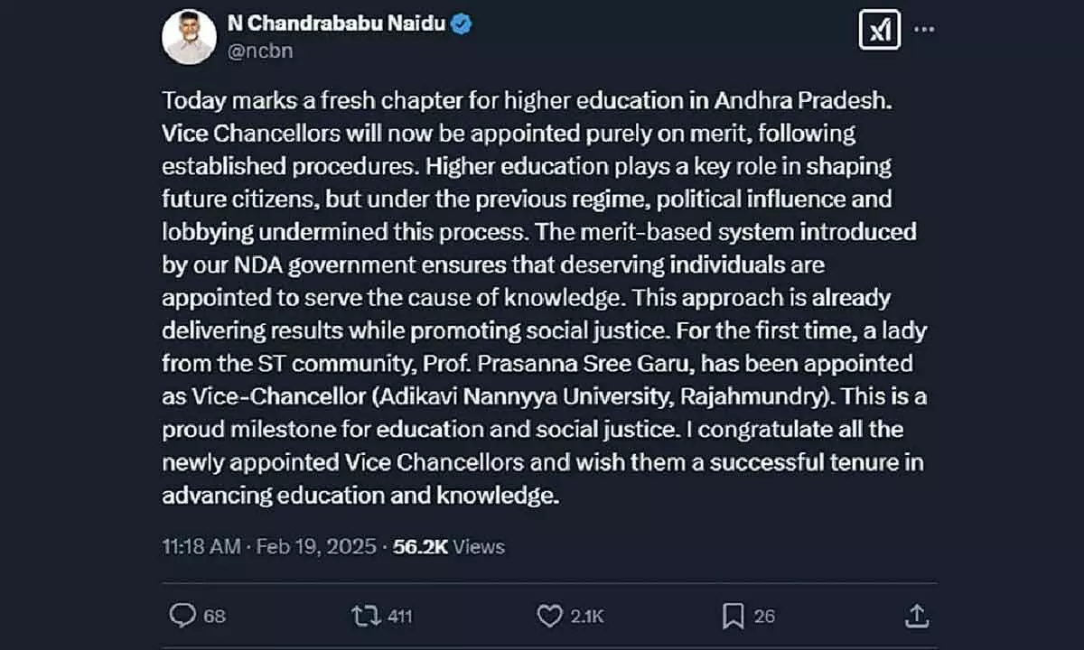This screenshot has width=1084, height=650.
Task: Bookmark this post with the bookmark icon
Action: point(733,616)
